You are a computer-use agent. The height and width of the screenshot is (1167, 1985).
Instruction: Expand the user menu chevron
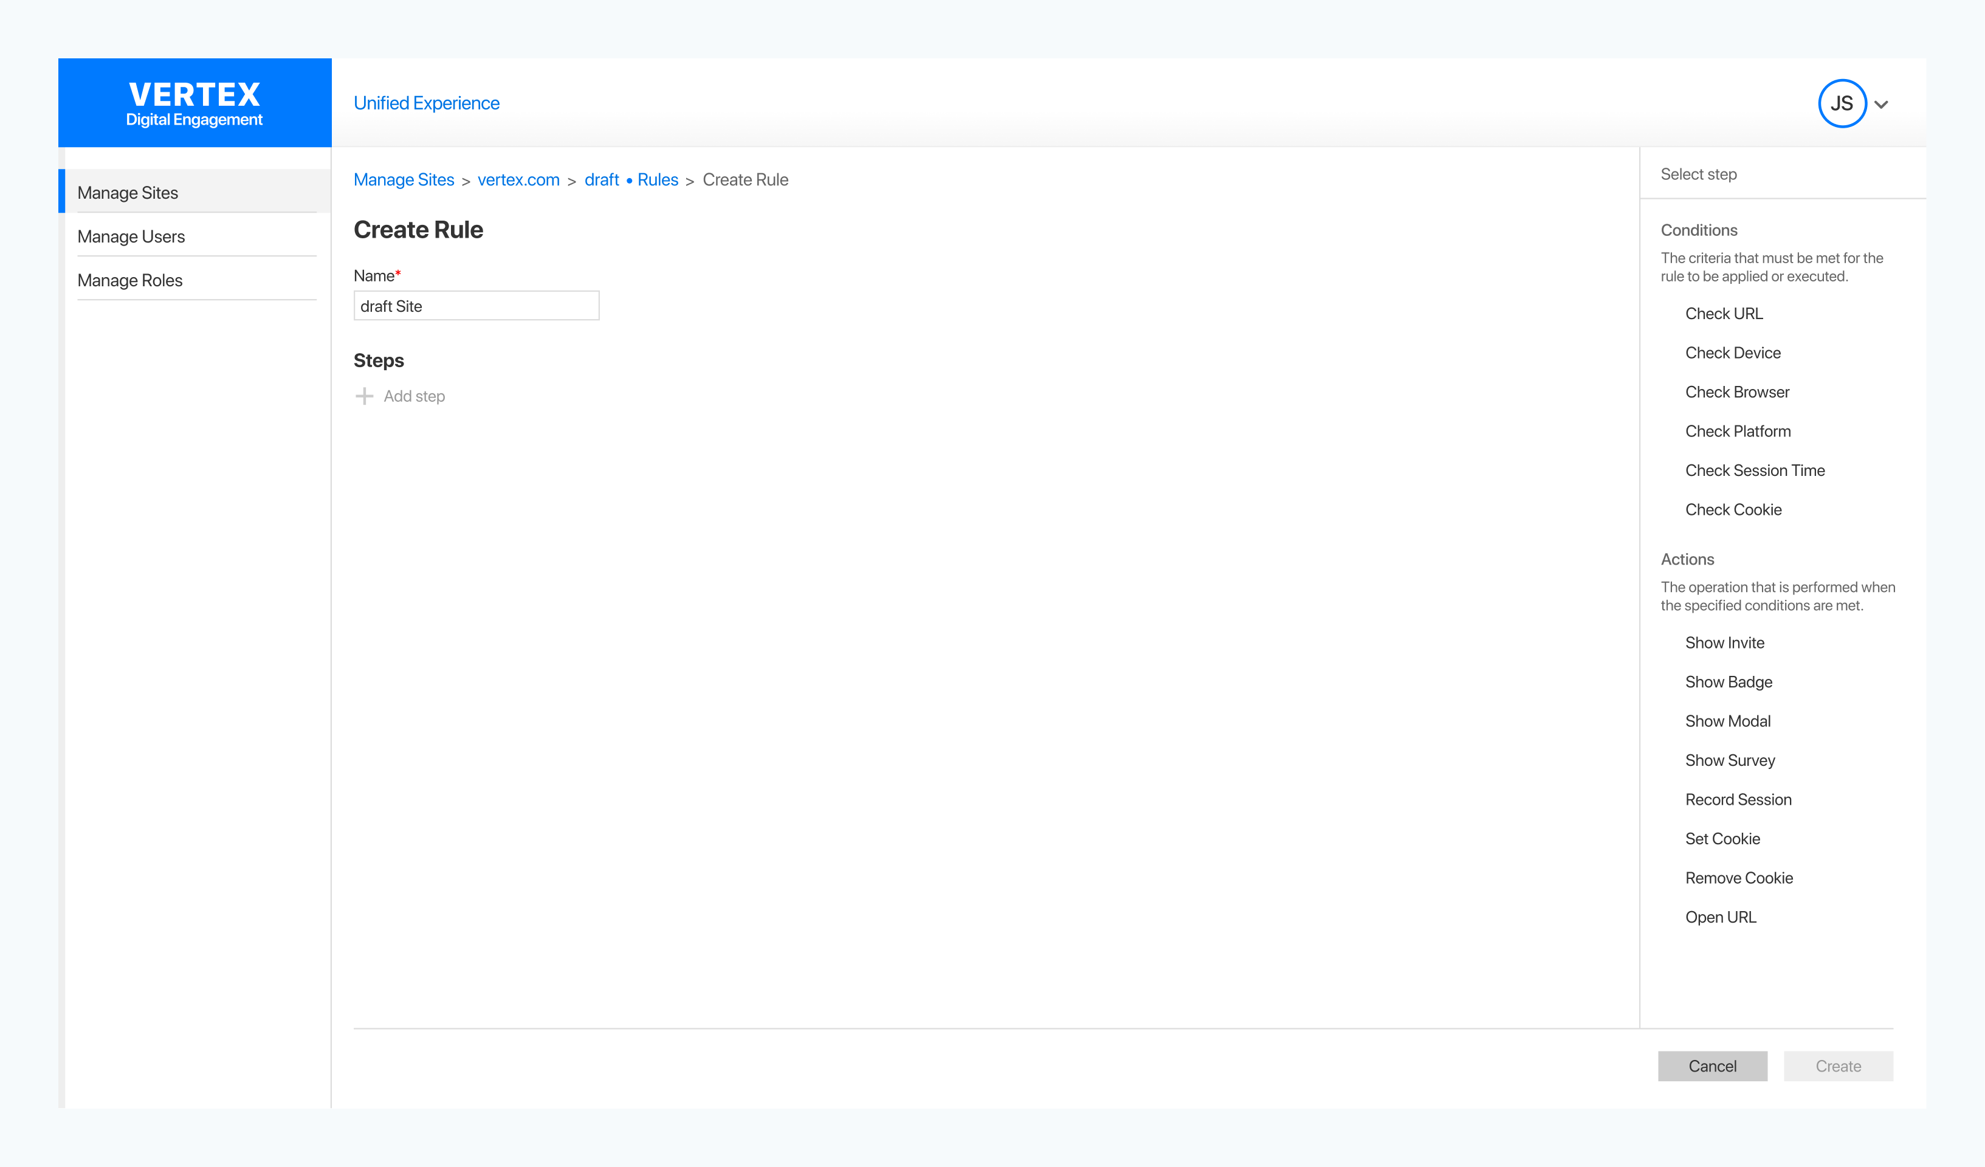click(1881, 104)
